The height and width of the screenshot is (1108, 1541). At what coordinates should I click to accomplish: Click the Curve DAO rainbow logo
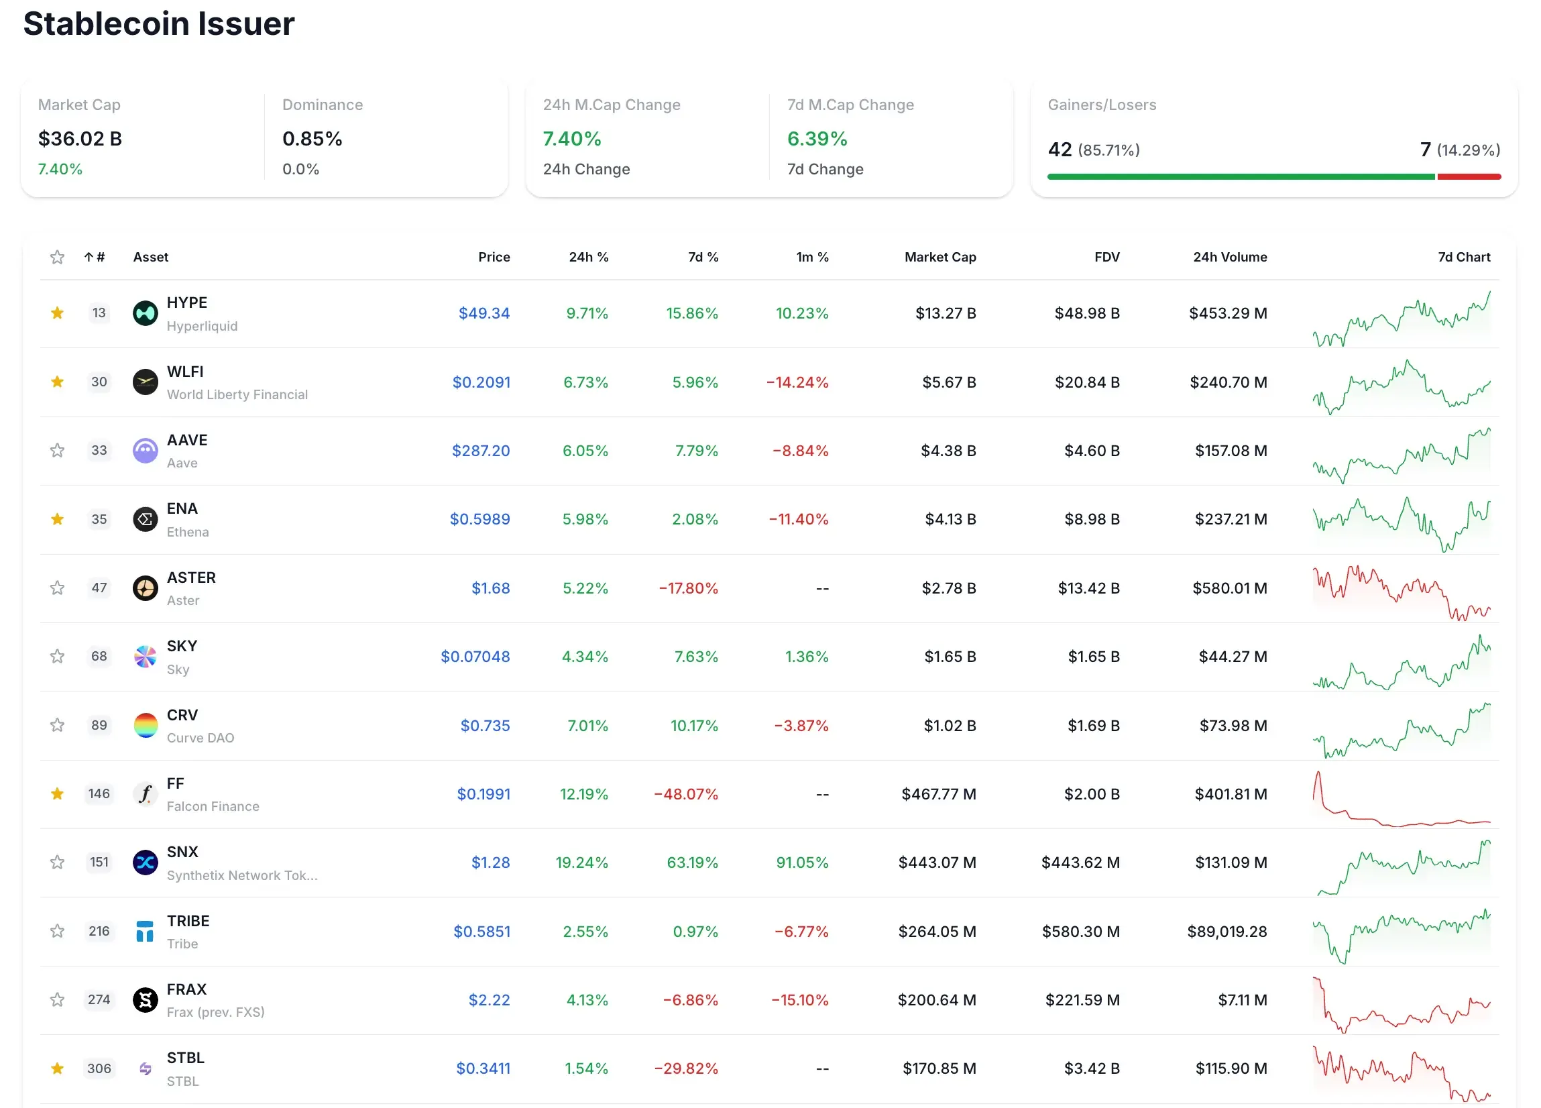pos(145,725)
